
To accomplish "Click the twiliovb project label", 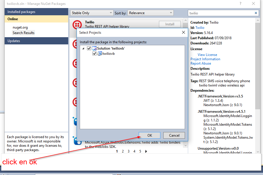I will [108, 54].
